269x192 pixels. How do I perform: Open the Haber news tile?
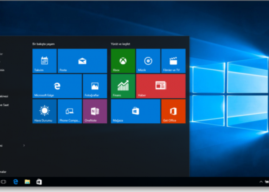coord(161,86)
